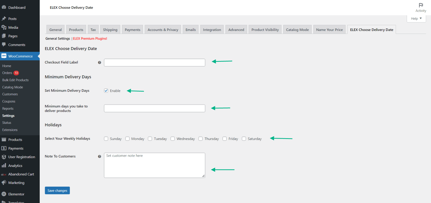Open the Tax settings tab
This screenshot has width=431, height=203.
(93, 30)
